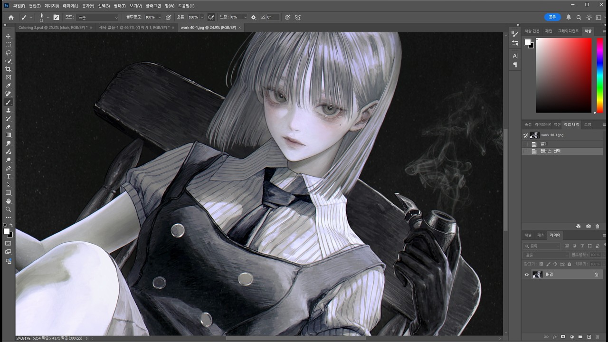Click the create new group folder icon
608x342 pixels.
pos(580,337)
